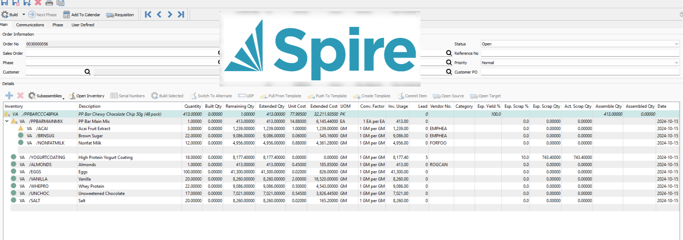The height and width of the screenshot is (240, 683).
Task: Click magnifier icon beside Customer PO label
Action: 449,72
